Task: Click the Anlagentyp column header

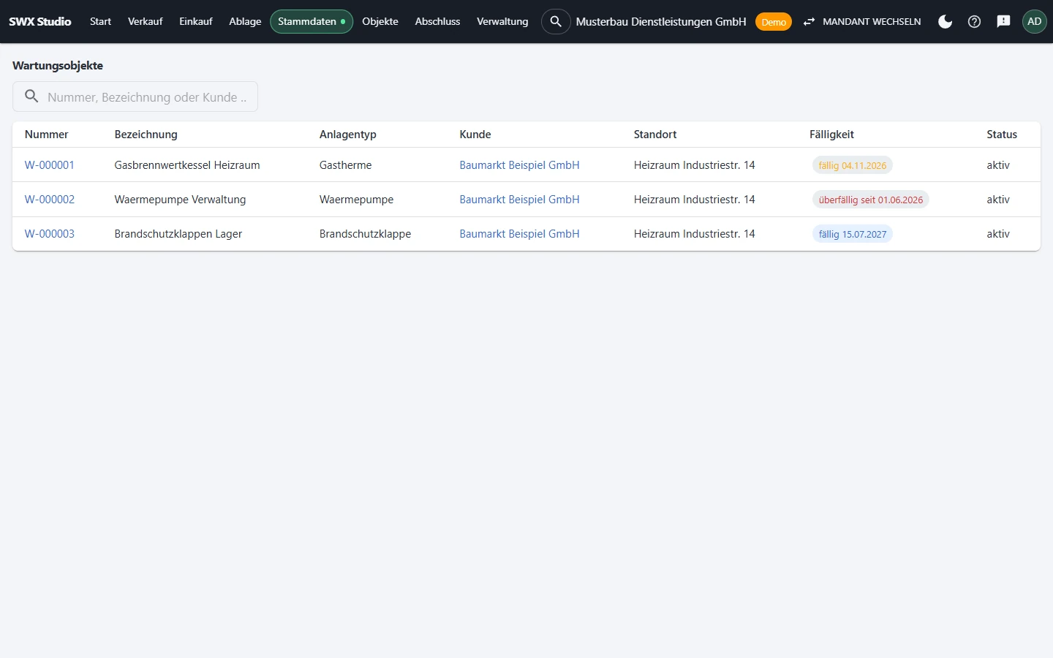Action: click(x=347, y=135)
